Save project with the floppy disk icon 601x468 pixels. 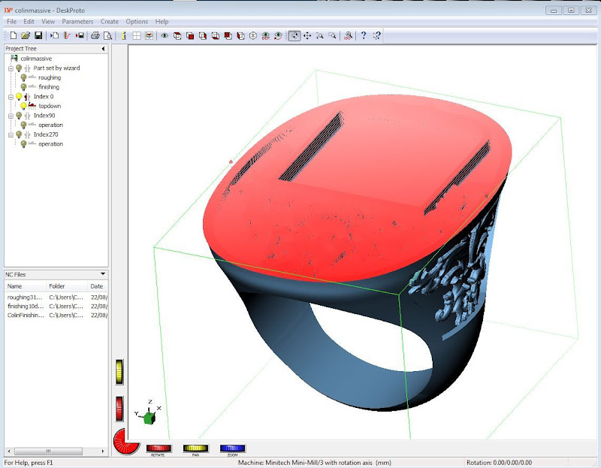click(38, 35)
